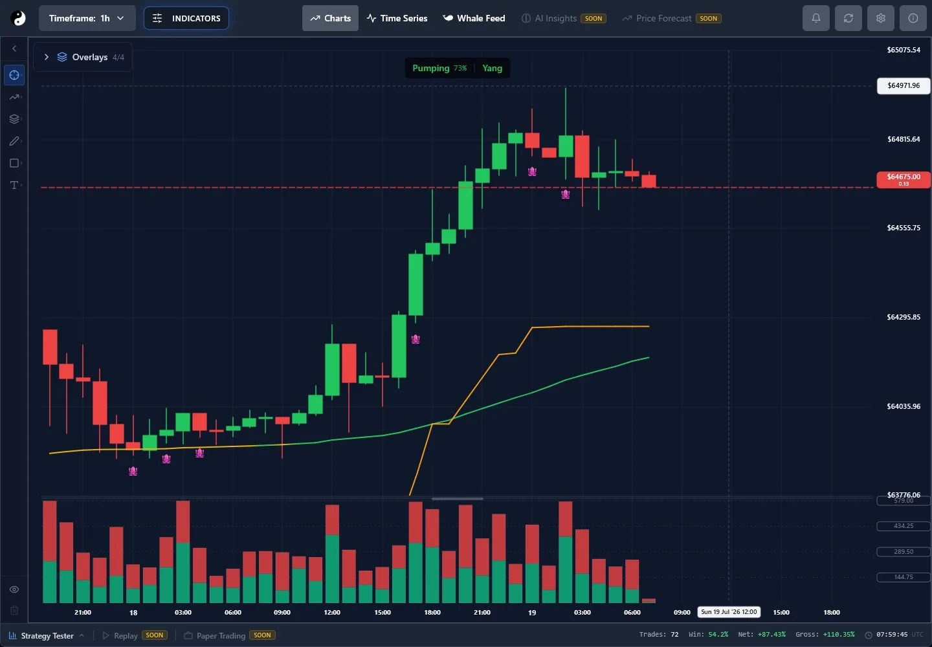Grab the volume pane divider handle
This screenshot has width=932, height=647.
(458, 499)
